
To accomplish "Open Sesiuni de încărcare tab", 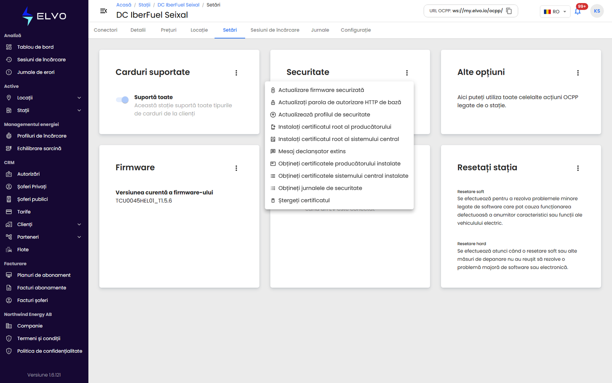I will (275, 30).
